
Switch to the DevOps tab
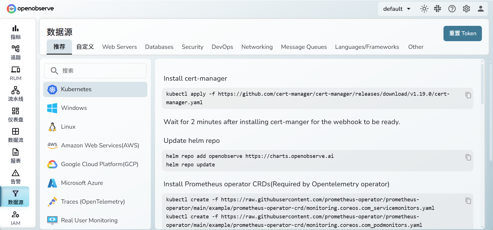click(x=222, y=47)
